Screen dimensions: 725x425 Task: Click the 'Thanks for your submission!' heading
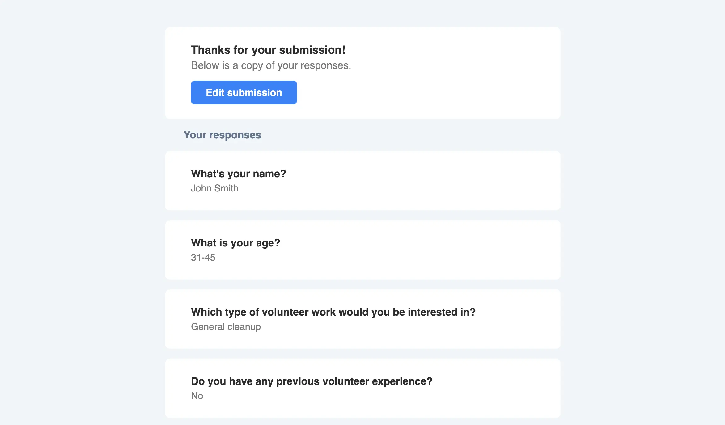tap(268, 50)
